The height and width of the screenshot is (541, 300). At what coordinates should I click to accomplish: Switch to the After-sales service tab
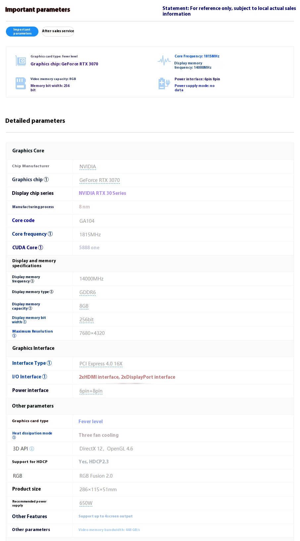[58, 32]
